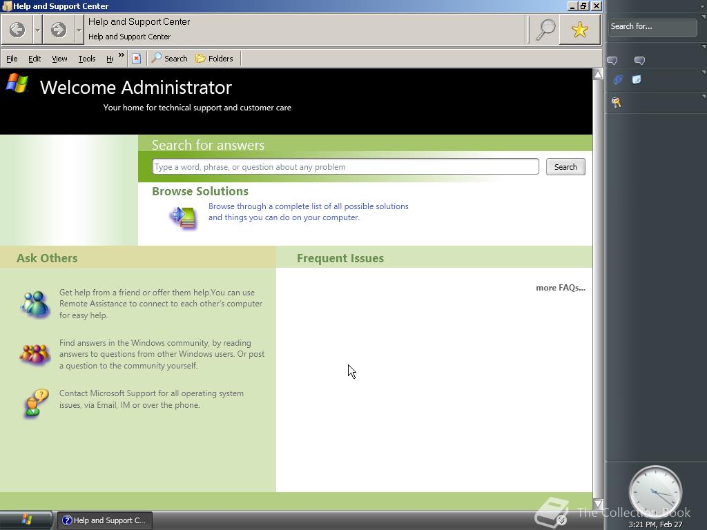
Task: Open the Back button history dropdown
Action: pos(37,30)
